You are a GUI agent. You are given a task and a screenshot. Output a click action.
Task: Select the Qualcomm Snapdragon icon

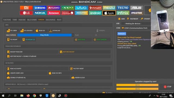68,13
